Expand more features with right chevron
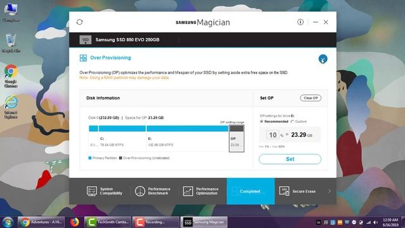 (x=329, y=191)
